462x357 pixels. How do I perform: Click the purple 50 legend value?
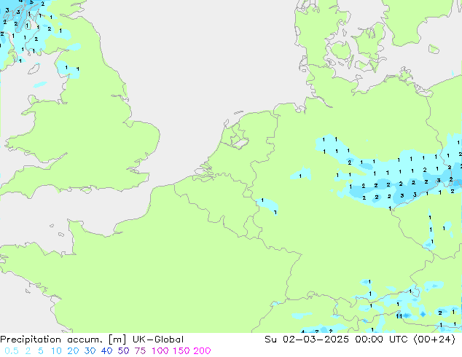123,351
